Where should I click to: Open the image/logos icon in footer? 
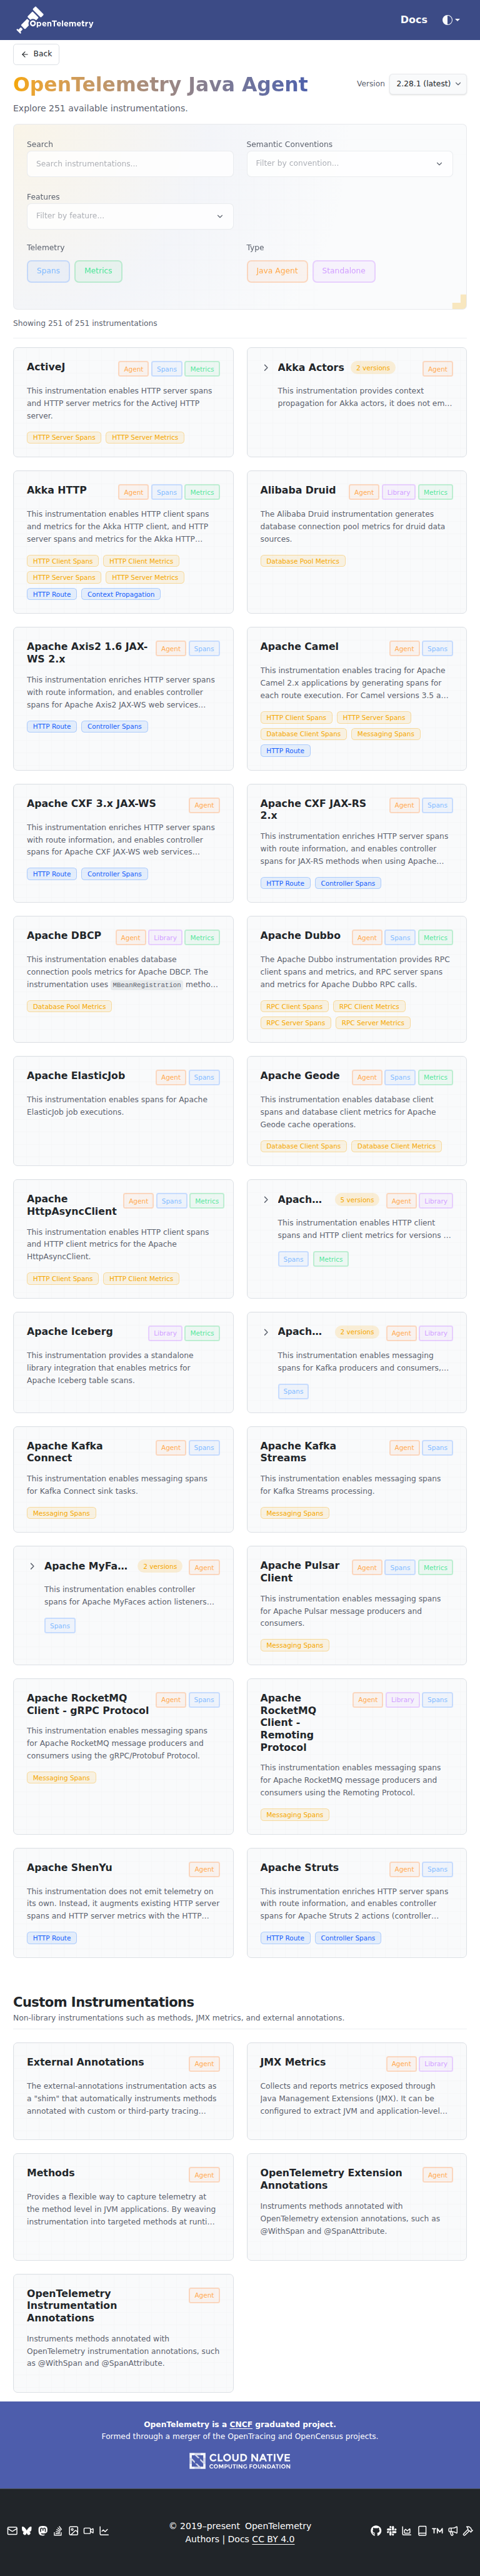pos(73,2531)
